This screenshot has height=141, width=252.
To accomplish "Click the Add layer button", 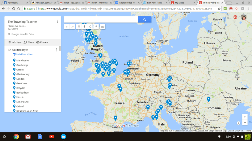I will 15,42.
